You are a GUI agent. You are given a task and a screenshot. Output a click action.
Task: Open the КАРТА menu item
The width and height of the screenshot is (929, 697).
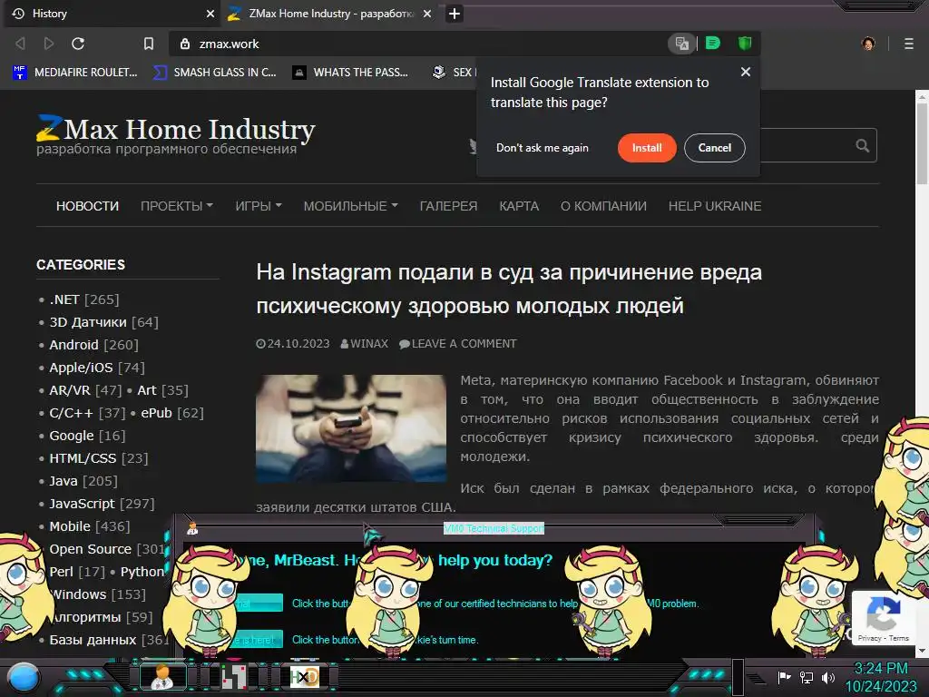click(x=519, y=206)
